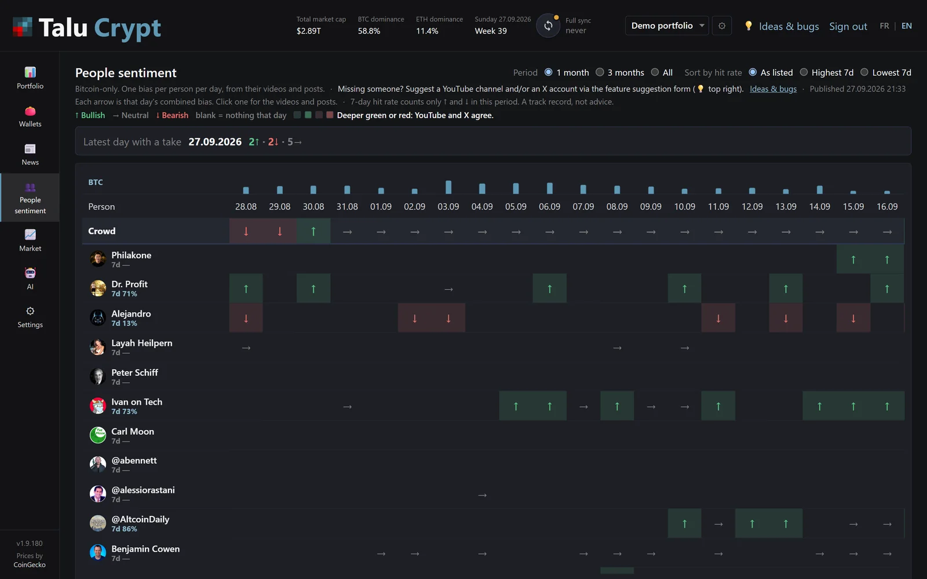The width and height of the screenshot is (927, 579).
Task: Click @AltcoinDaily 7d 86% hit rate
Action: [124, 529]
